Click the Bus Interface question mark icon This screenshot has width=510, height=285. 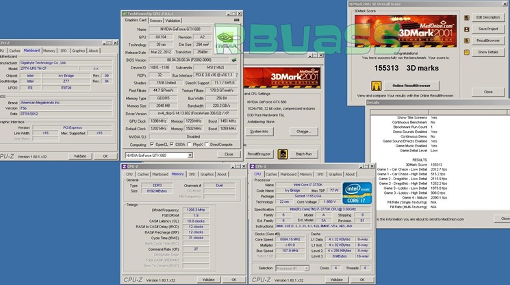point(236,75)
